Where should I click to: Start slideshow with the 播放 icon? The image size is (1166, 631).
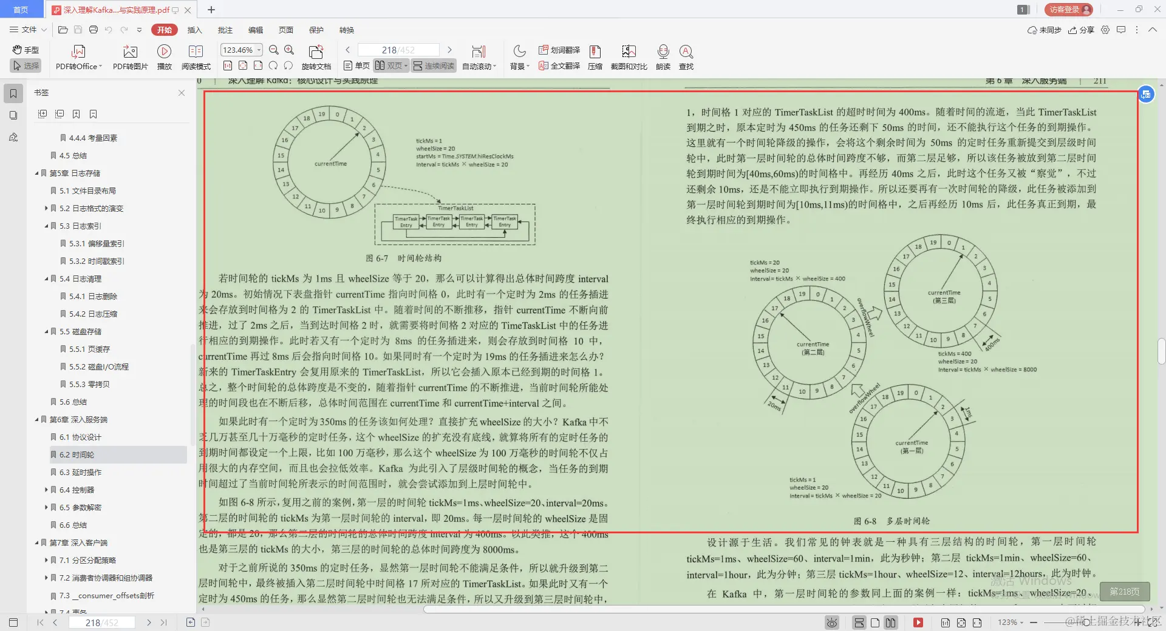[165, 56]
